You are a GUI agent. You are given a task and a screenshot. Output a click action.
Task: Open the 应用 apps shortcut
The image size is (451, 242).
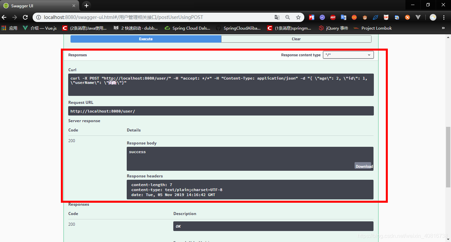click(9, 28)
